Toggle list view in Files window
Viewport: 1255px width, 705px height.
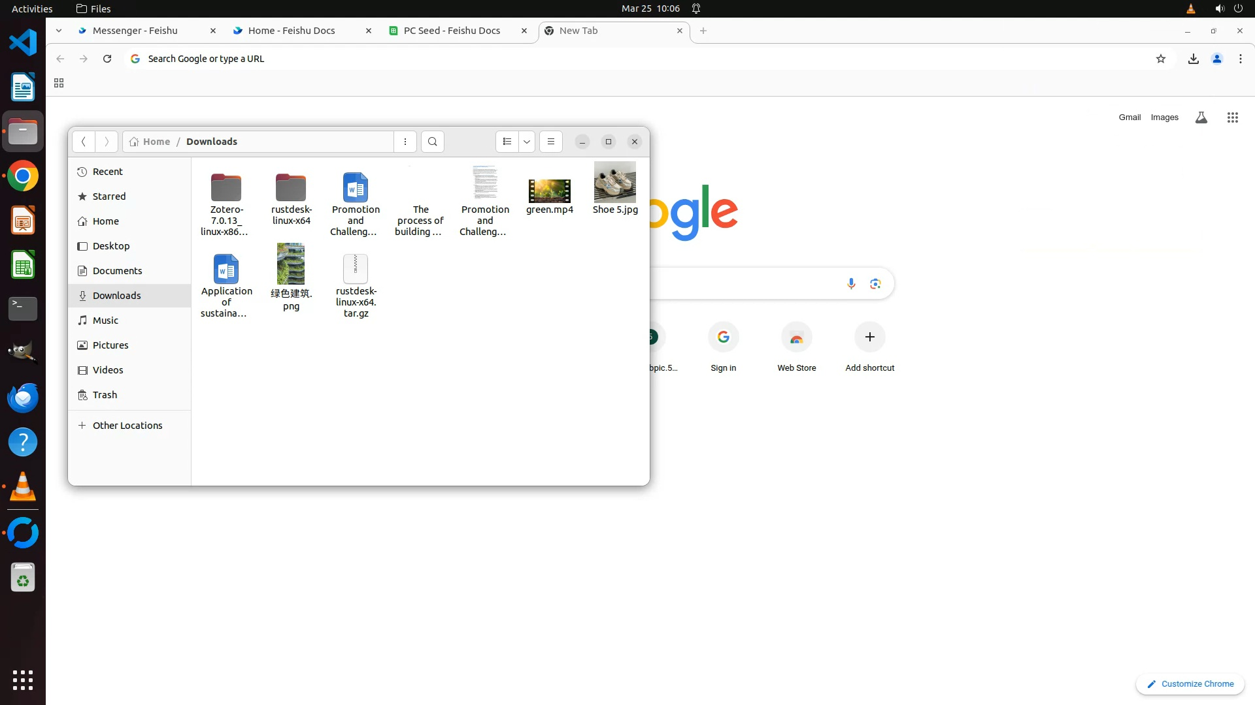(507, 142)
